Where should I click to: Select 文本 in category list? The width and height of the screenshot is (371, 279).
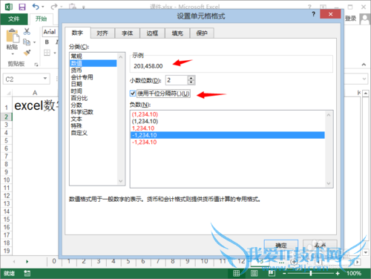point(93,119)
